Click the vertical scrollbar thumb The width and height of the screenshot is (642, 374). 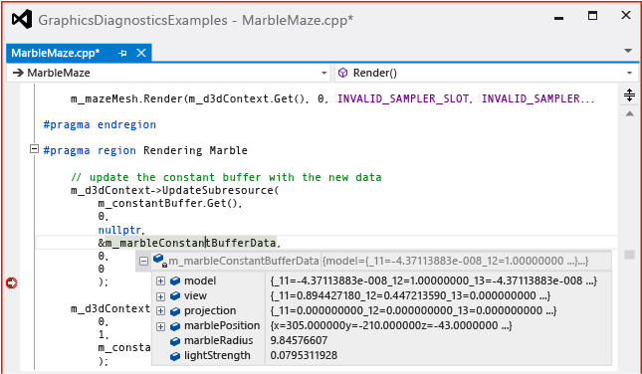629,255
